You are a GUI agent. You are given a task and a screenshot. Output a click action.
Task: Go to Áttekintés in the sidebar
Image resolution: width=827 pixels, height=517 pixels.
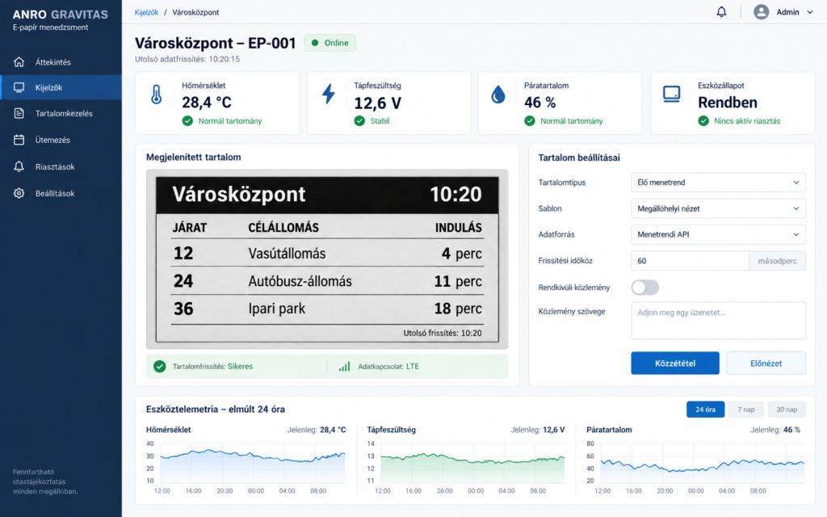pos(61,61)
